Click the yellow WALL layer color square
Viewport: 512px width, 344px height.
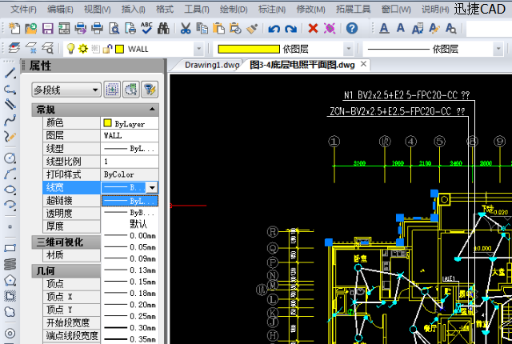tap(120, 49)
